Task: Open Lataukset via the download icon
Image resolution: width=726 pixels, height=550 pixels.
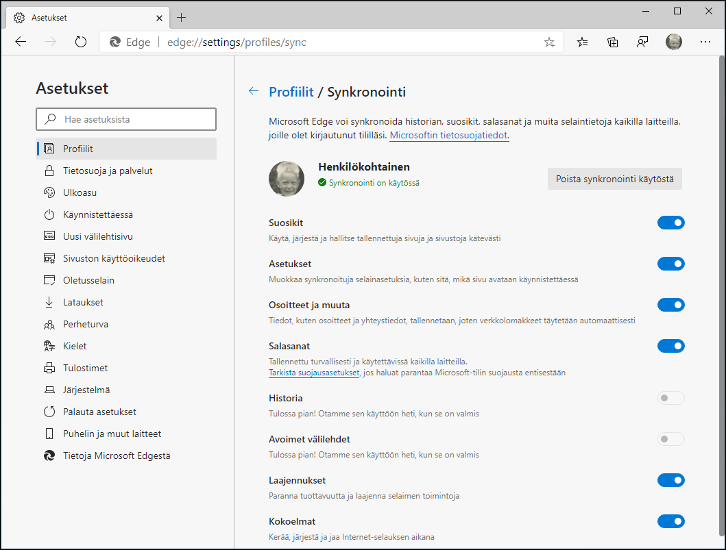Action: point(49,302)
